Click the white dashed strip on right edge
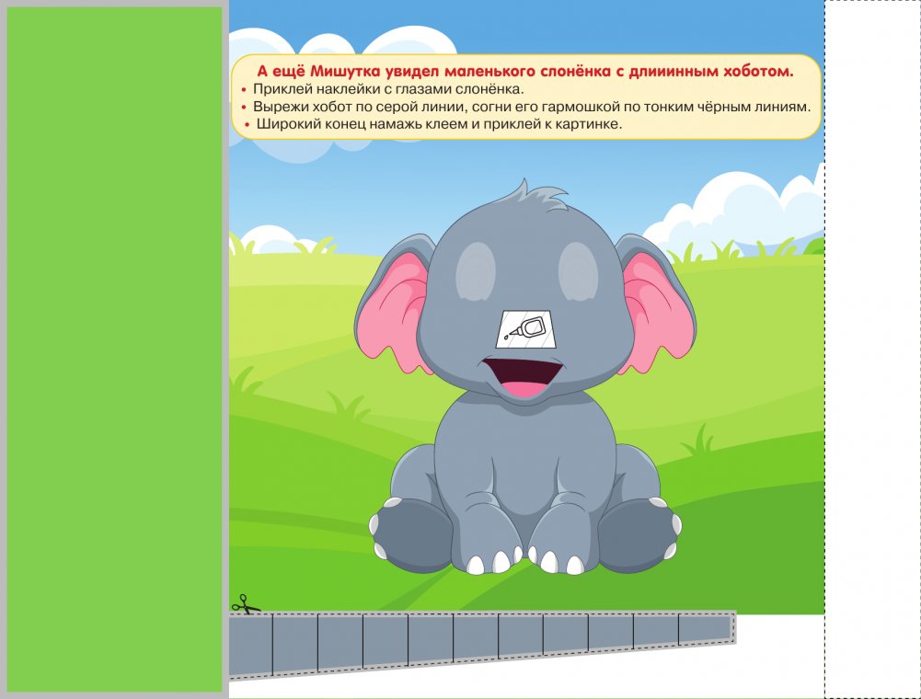 point(871,349)
